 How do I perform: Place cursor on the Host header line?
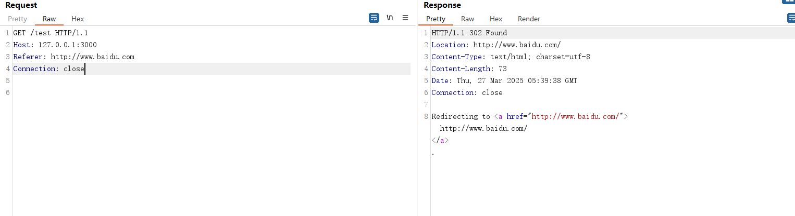[x=55, y=45]
